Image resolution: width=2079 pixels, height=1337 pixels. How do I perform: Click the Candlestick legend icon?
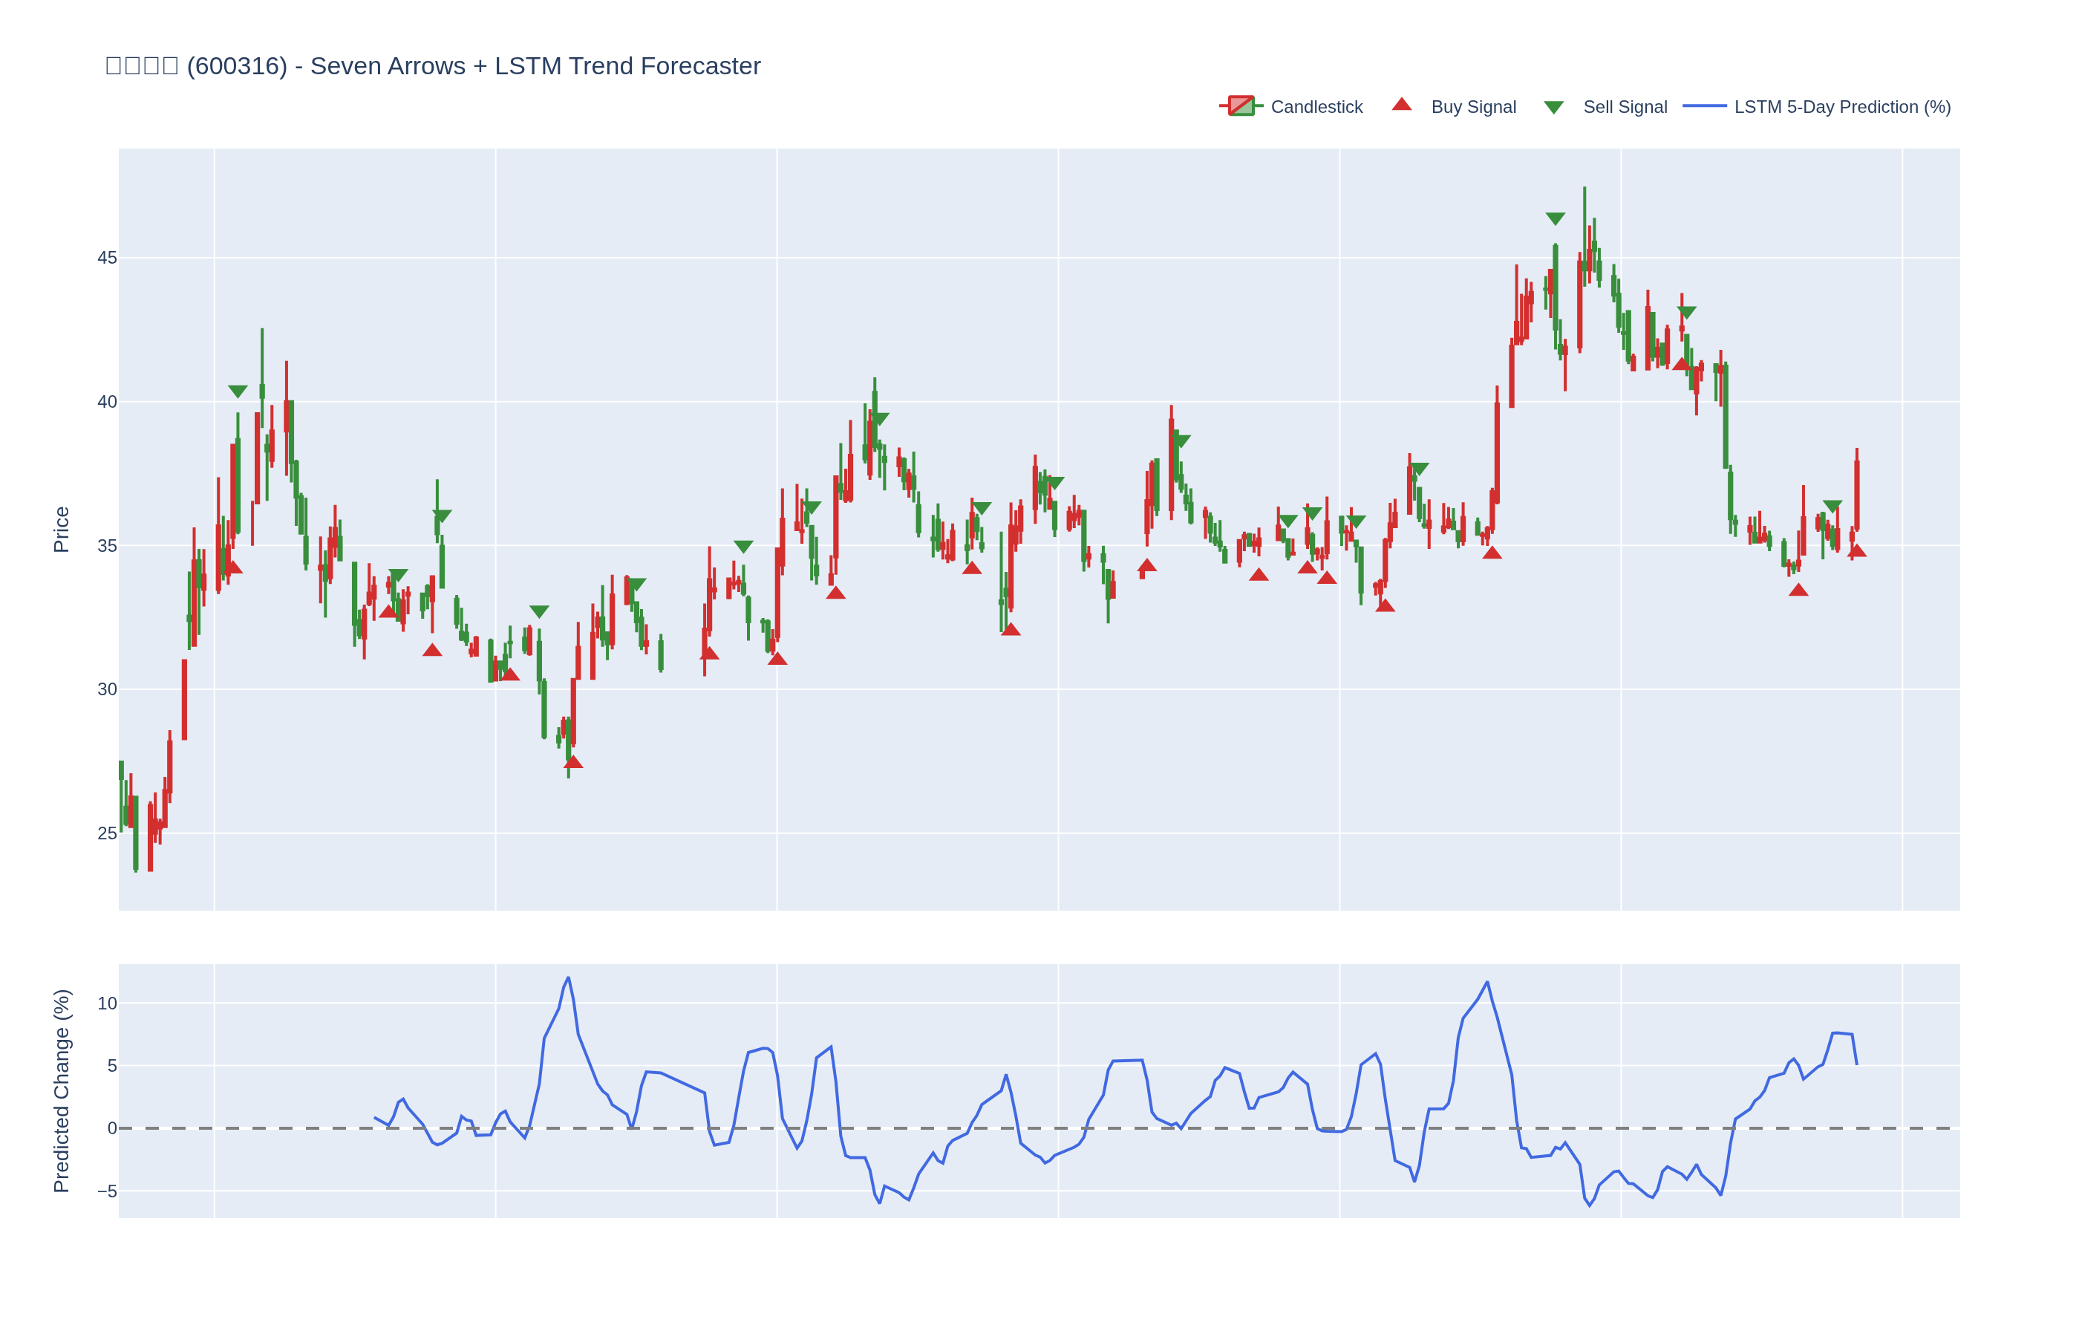[x=1241, y=106]
